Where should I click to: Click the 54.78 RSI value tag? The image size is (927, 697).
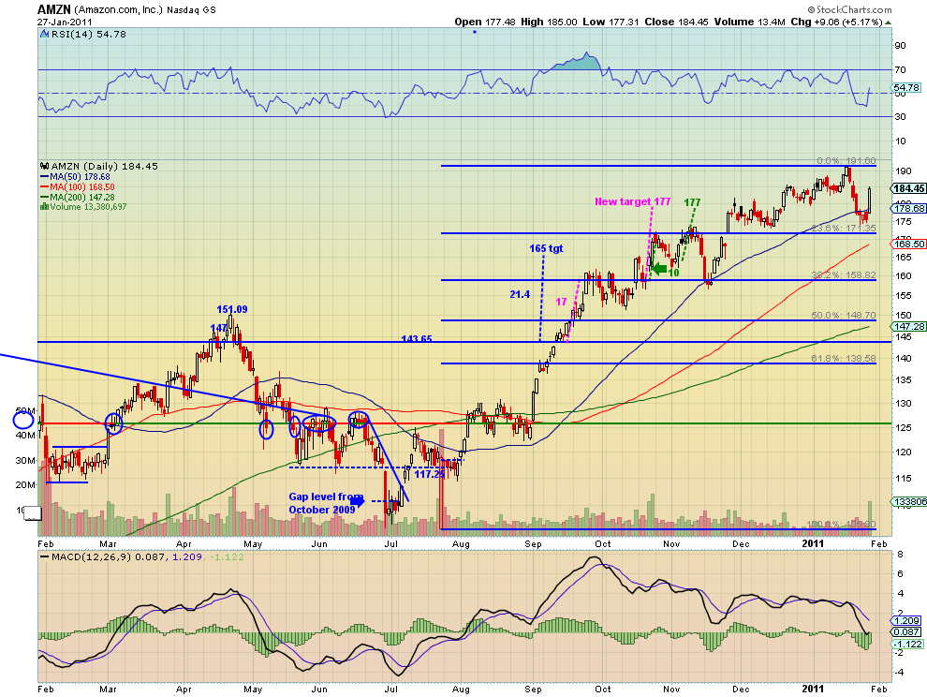[906, 87]
